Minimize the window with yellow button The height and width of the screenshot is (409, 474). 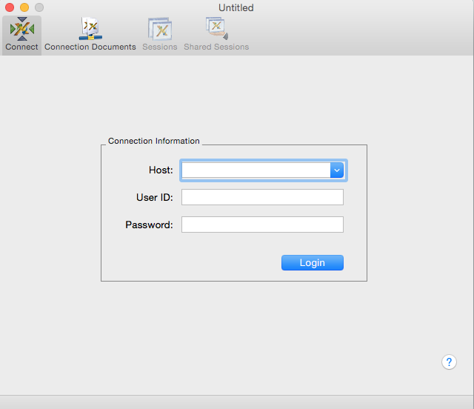pos(24,7)
